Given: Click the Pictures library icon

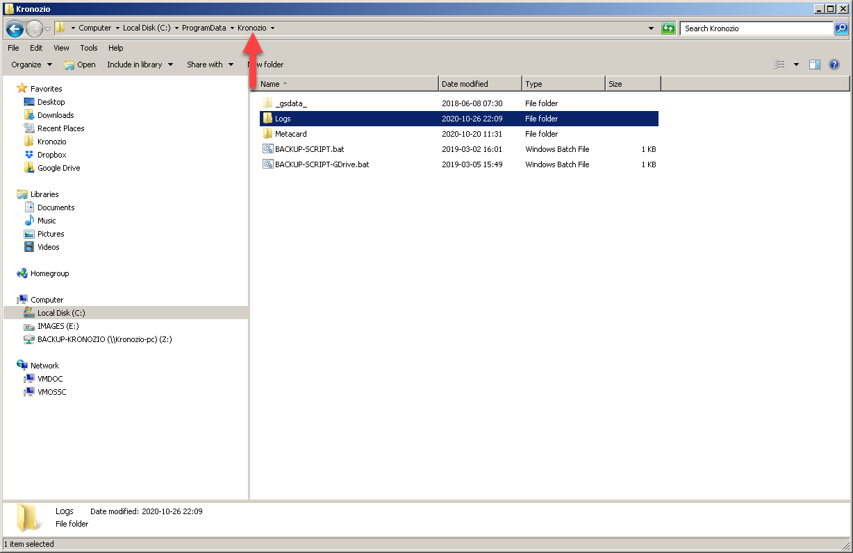Looking at the screenshot, I should coord(29,234).
